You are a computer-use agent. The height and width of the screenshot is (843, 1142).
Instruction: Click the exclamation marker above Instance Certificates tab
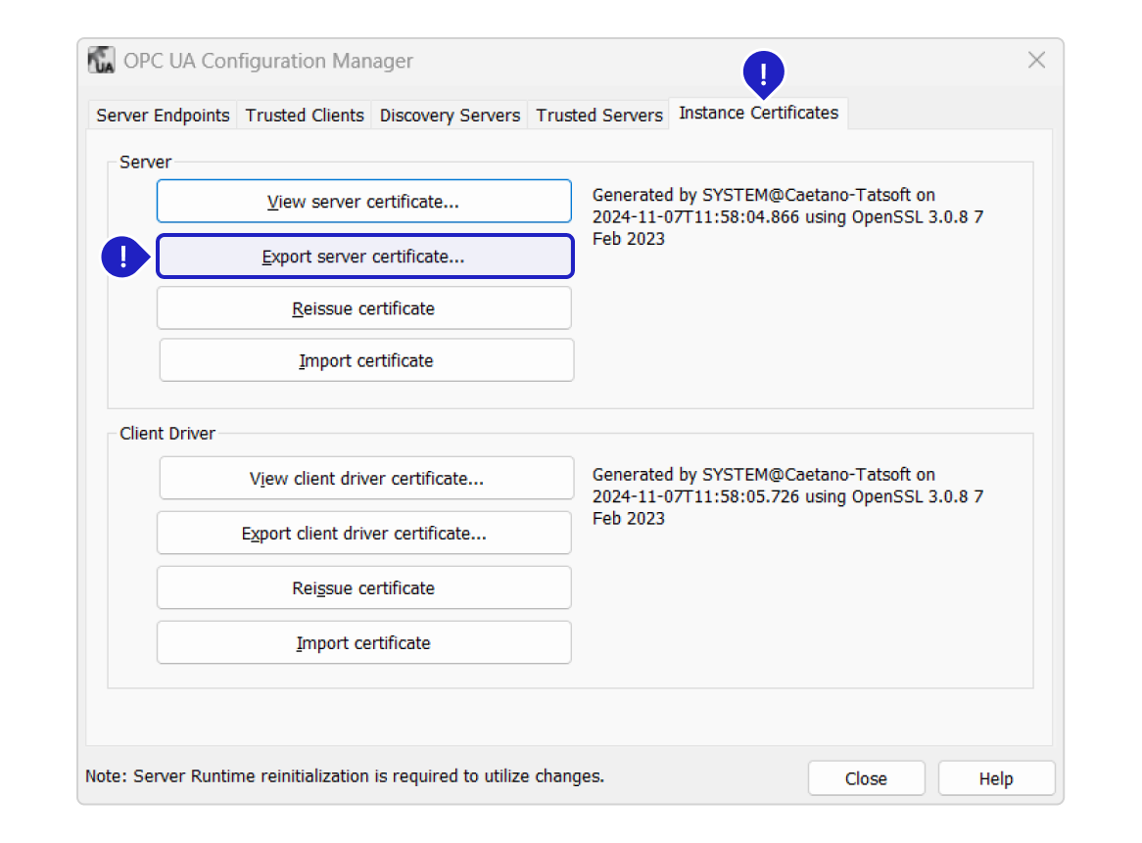tap(764, 71)
